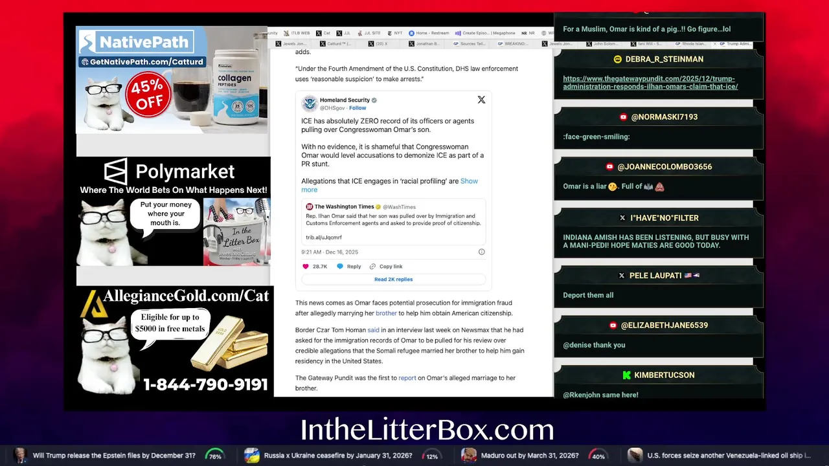
Task: Click the 76% gauge in the ticker
Action: point(215,456)
